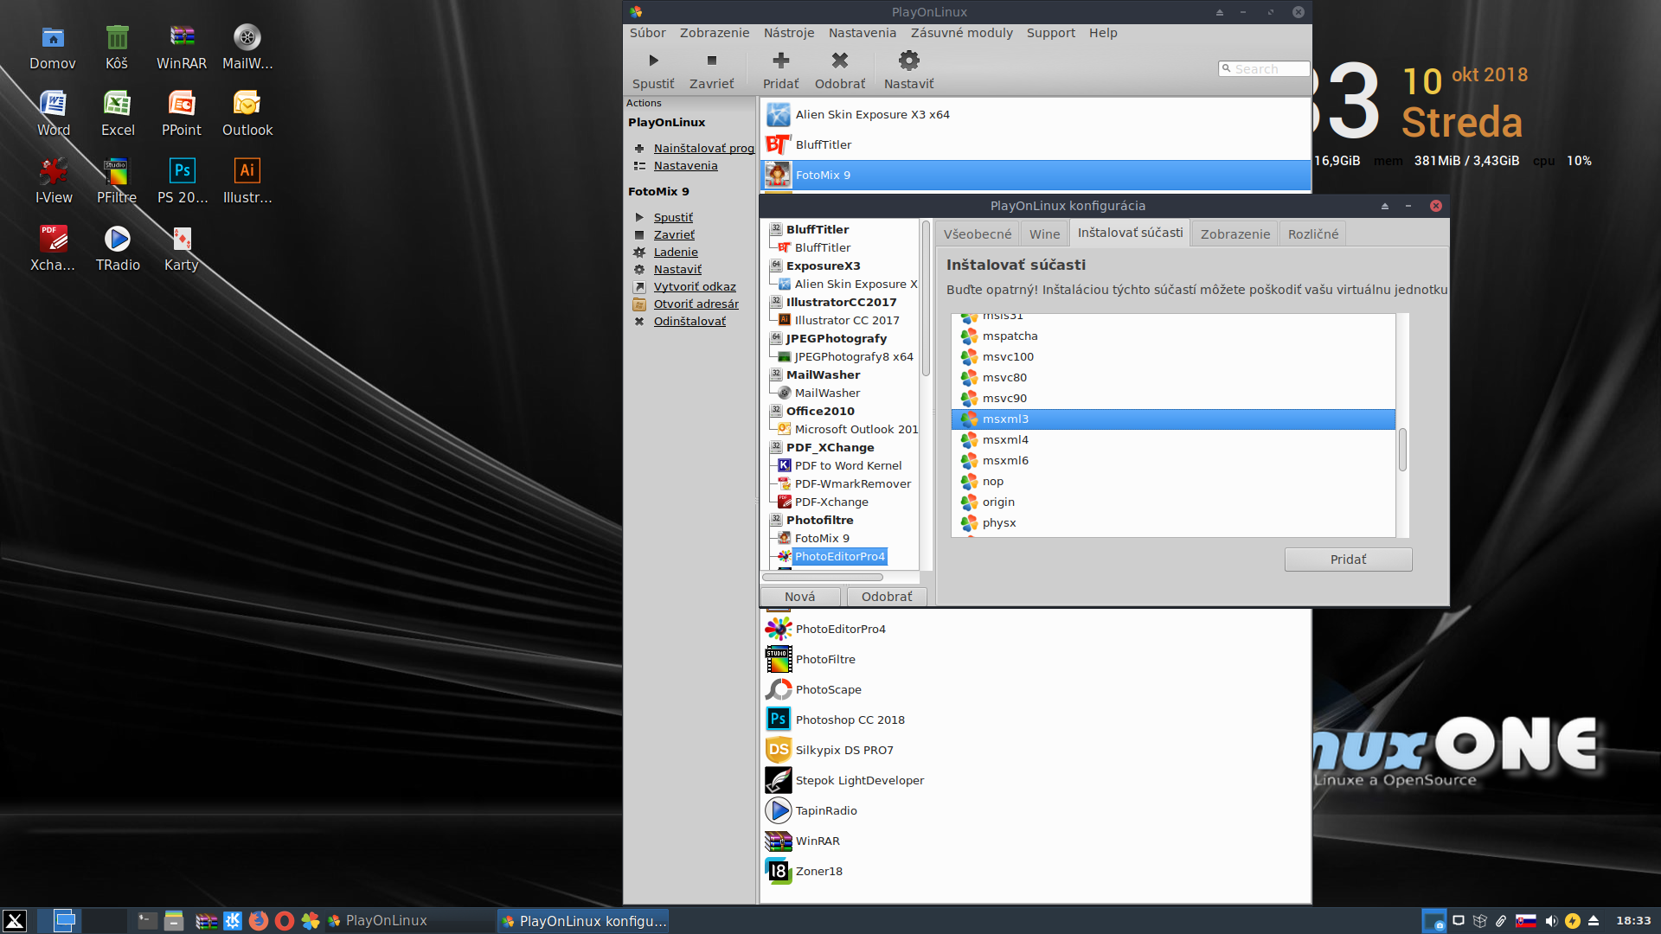The image size is (1661, 934).
Task: Click the Odobrať X toolbar icon
Action: pyautogui.click(x=839, y=61)
